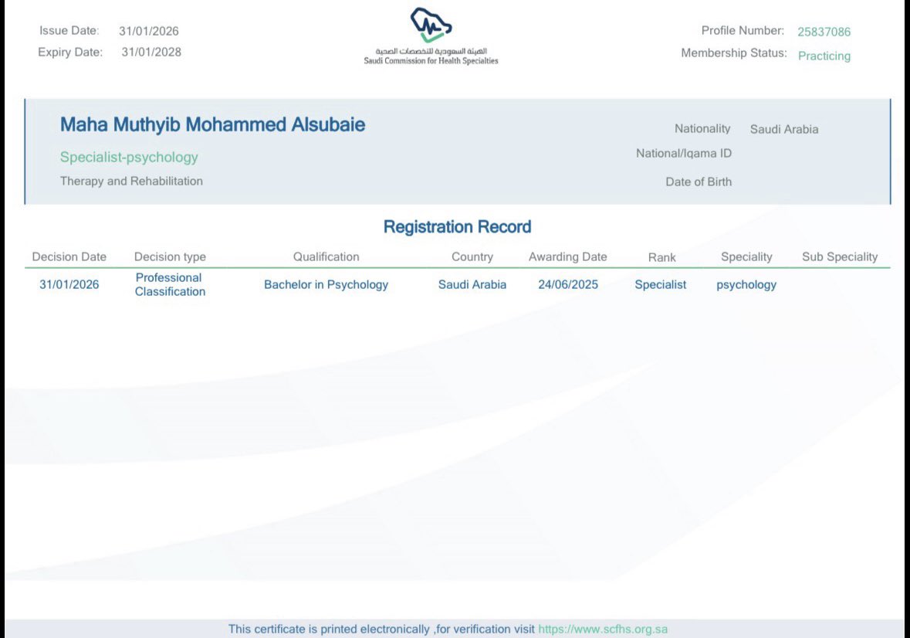Screen dimensions: 910x638
Task: Click the Decision type column header
Action: 170,256
